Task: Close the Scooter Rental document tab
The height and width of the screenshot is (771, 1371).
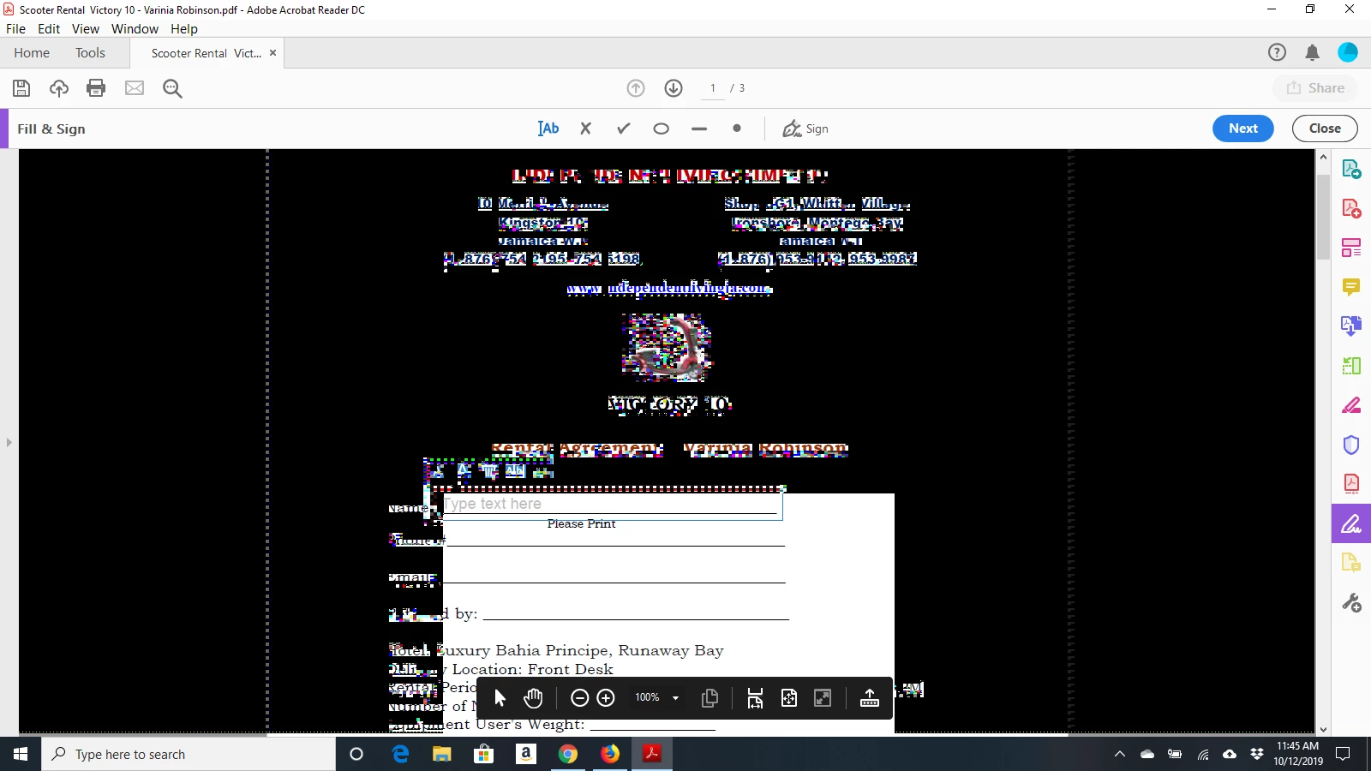Action: (272, 52)
